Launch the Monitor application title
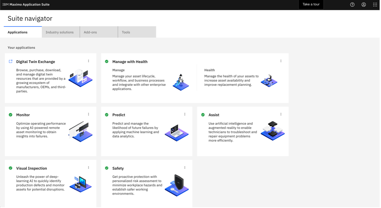Image resolution: width=381 pixels, height=208 pixels. point(23,115)
